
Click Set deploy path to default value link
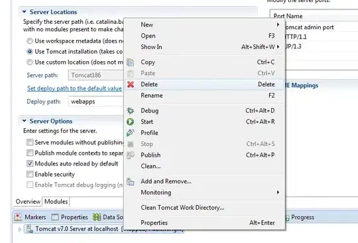coord(74,88)
